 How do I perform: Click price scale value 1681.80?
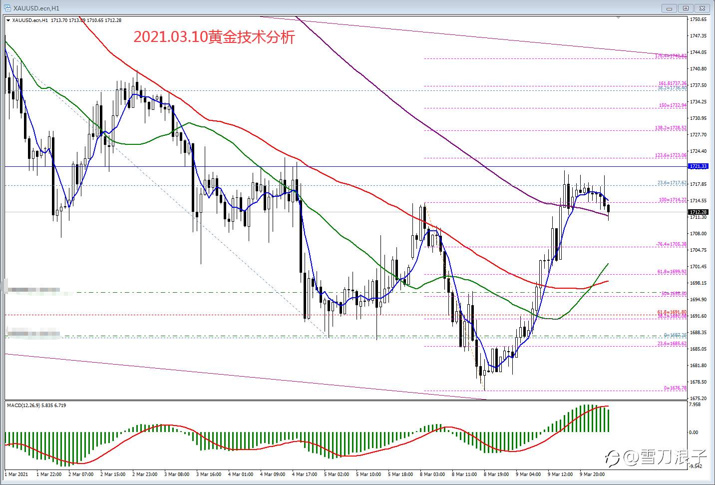[x=698, y=366]
